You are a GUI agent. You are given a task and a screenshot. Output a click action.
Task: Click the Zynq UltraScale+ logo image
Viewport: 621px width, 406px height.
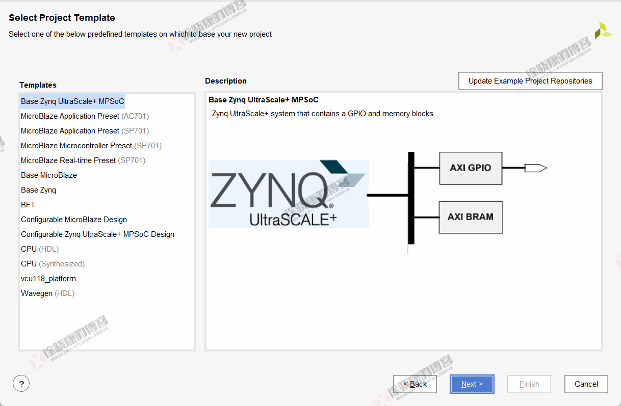click(x=289, y=194)
